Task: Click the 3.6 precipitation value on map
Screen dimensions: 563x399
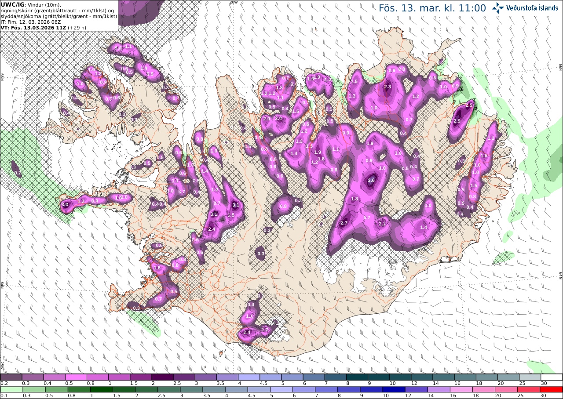Action: tap(371, 180)
